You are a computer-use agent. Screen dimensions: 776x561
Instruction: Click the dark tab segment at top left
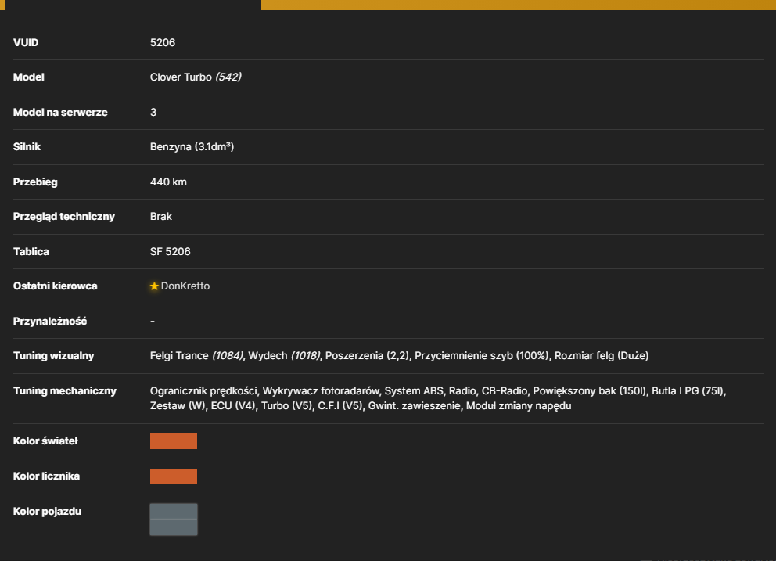[133, 5]
